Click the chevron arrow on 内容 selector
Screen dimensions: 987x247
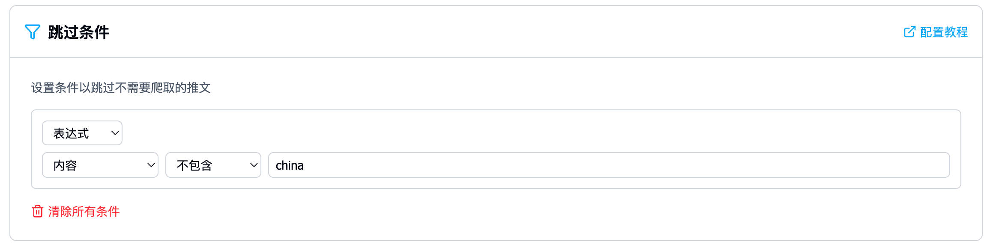point(151,165)
